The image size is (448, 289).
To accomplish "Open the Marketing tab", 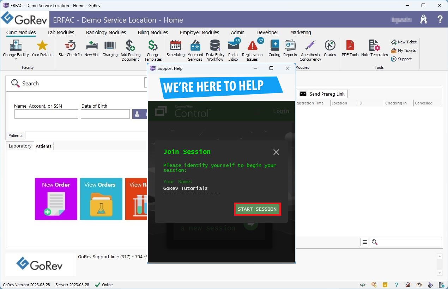I will (301, 32).
